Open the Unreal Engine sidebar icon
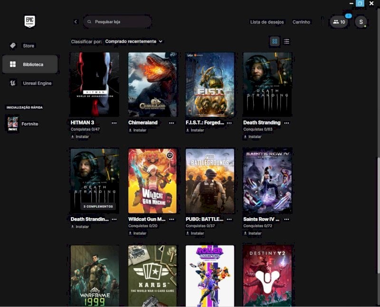Viewport: 380px width, 307px height. tap(13, 83)
